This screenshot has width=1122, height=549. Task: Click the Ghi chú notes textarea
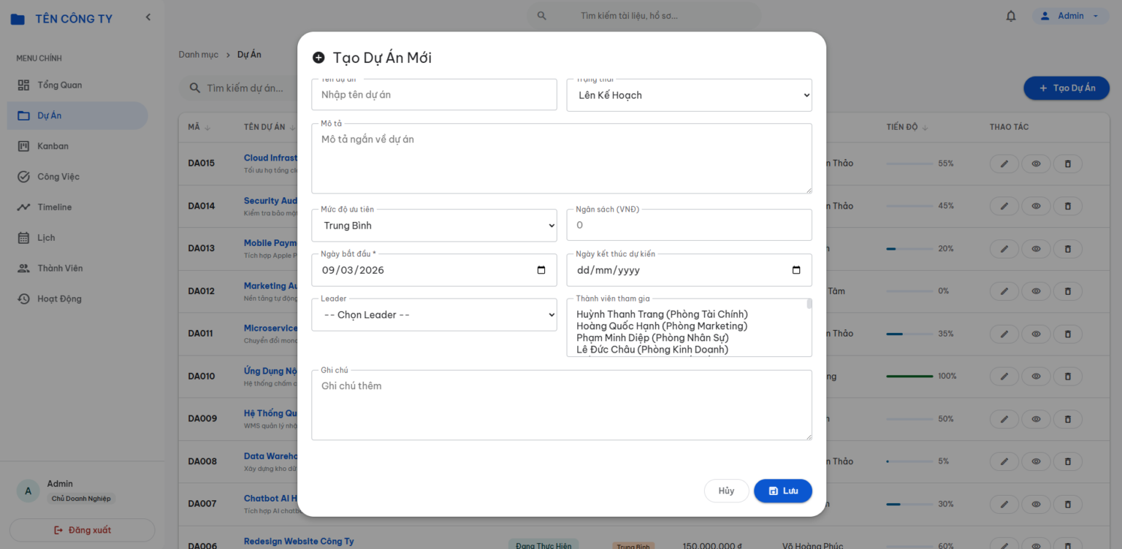(562, 405)
